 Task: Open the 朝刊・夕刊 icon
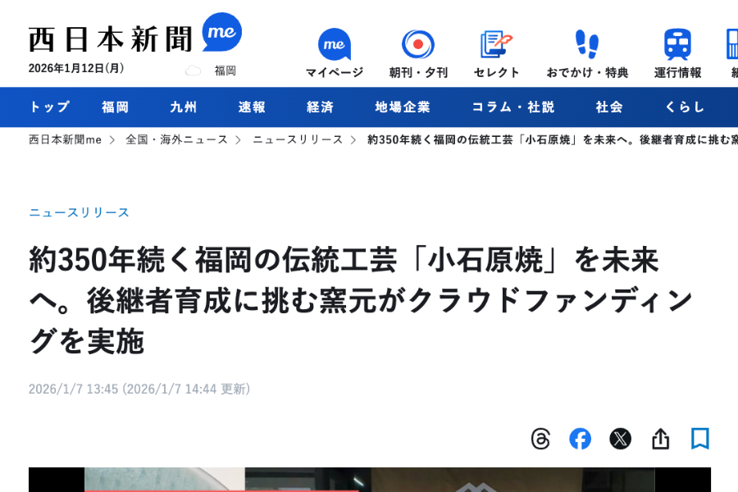pyautogui.click(x=418, y=44)
